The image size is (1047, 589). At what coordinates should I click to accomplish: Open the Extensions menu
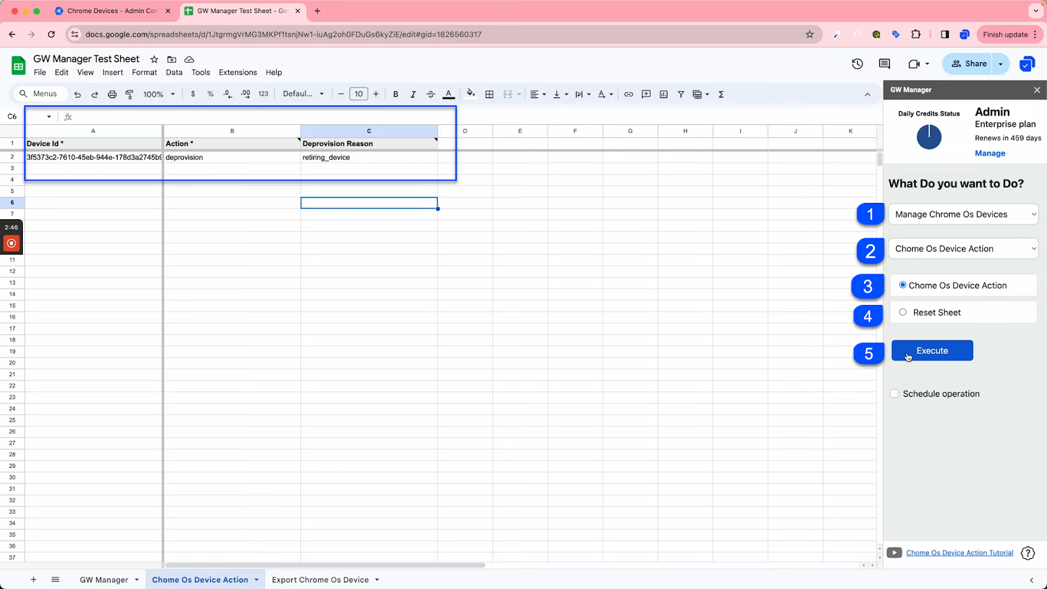pyautogui.click(x=238, y=73)
